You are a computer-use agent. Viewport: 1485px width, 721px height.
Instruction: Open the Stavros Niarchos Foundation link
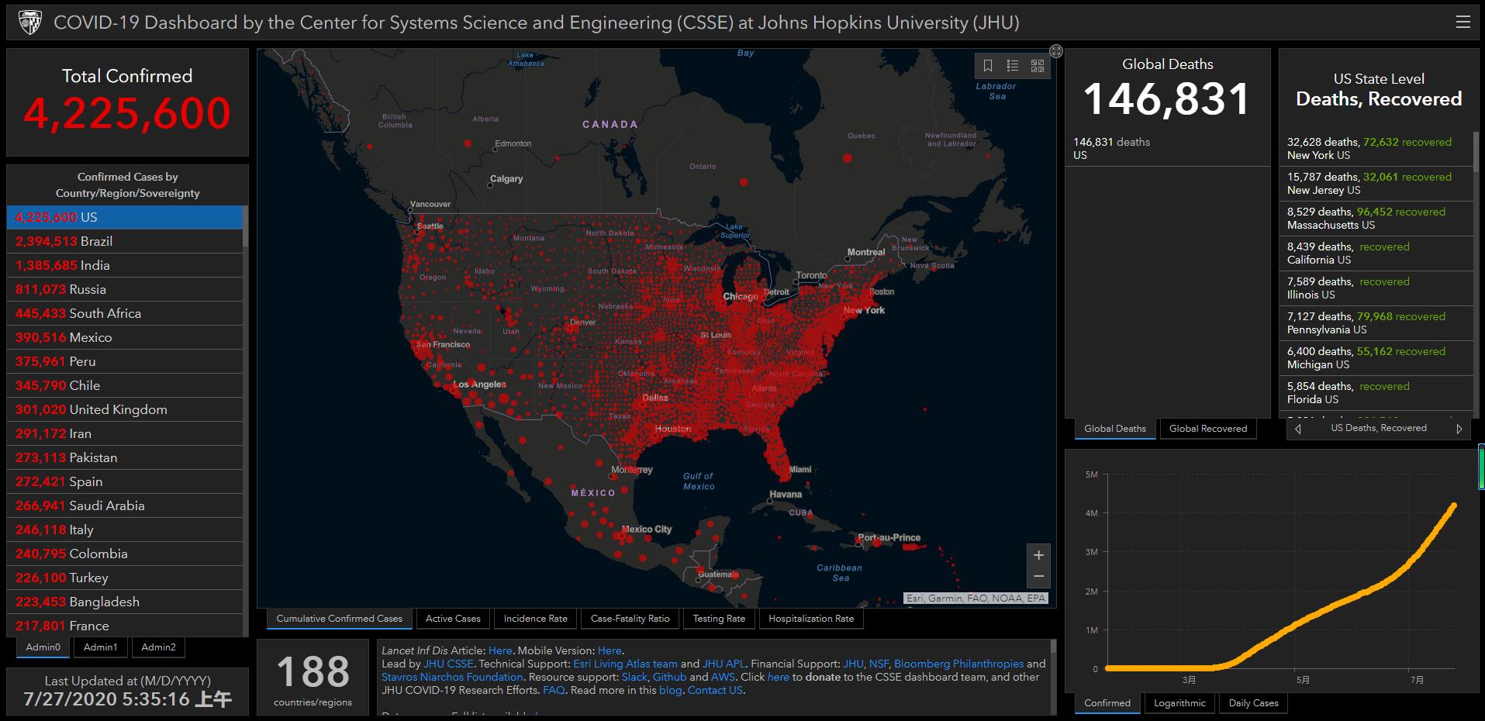click(x=452, y=677)
